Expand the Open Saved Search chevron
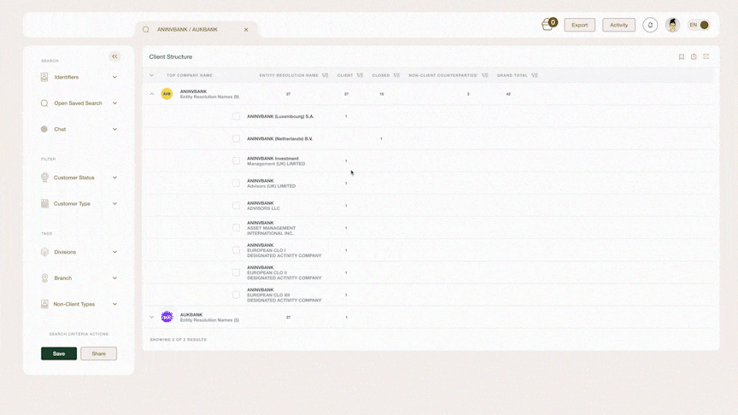The image size is (738, 415). point(114,103)
